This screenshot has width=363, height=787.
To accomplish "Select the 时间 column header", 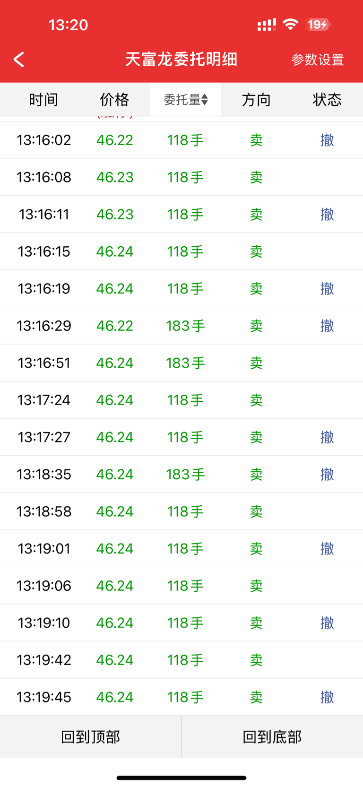I will coord(43,99).
